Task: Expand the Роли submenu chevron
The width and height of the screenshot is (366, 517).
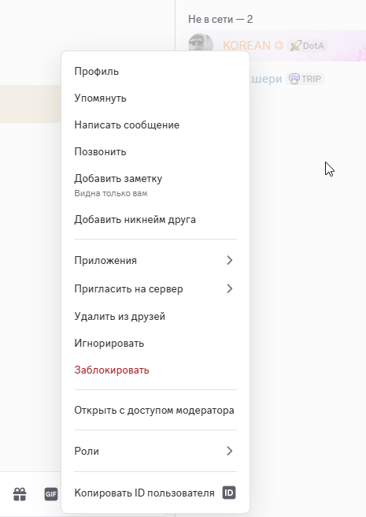Action: [230, 451]
